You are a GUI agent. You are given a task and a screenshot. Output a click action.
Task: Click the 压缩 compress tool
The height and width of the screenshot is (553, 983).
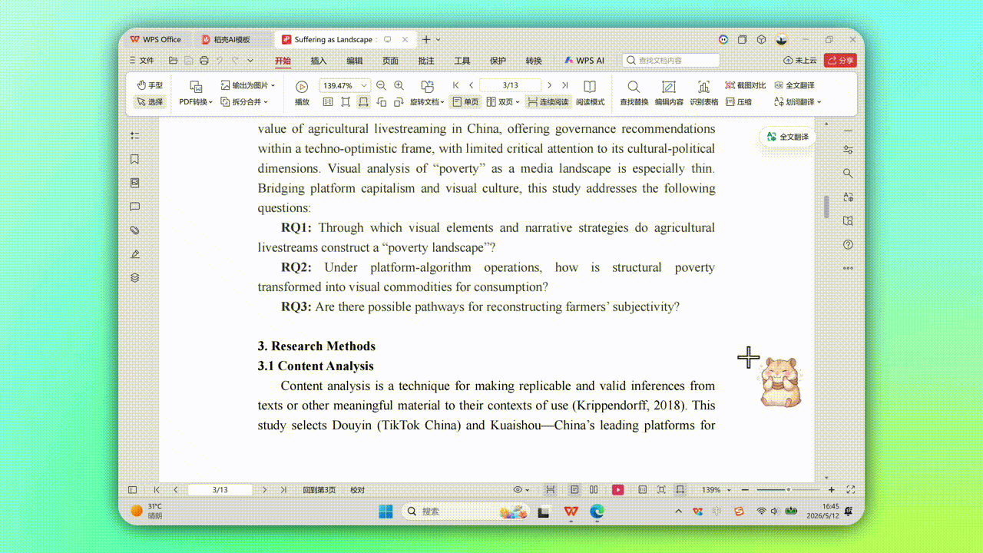coord(739,101)
